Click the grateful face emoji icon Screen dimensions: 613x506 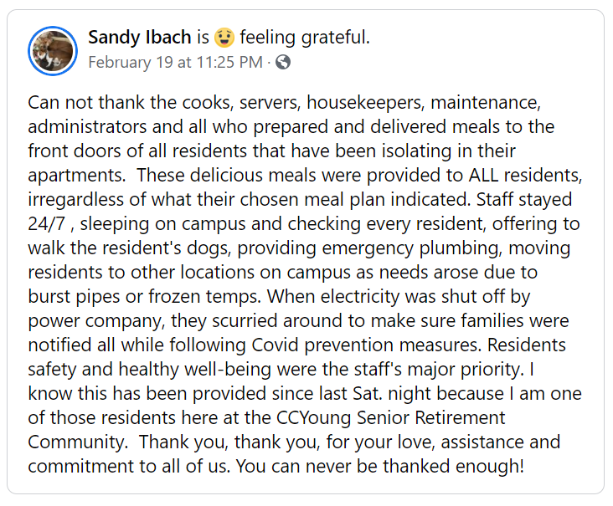[224, 38]
